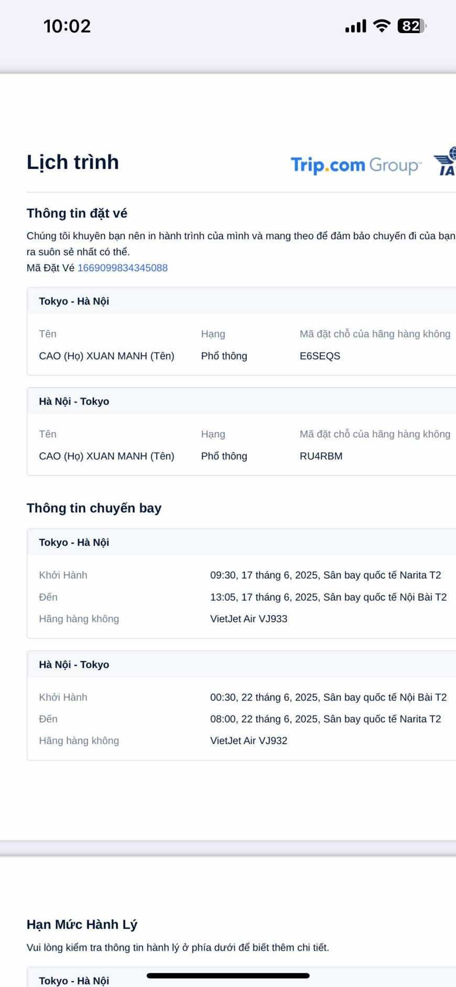Open booking number link 1669099834345088
Screen dimensions: 456x987
[x=123, y=268]
